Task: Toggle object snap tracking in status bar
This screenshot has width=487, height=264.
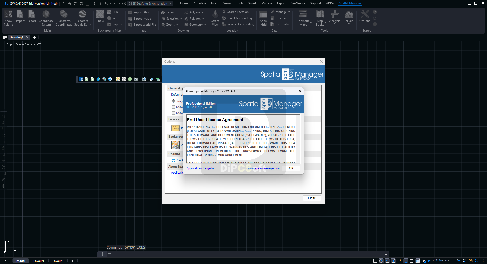Action: click(x=393, y=261)
